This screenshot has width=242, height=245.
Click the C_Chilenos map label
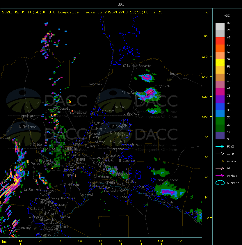28,127
